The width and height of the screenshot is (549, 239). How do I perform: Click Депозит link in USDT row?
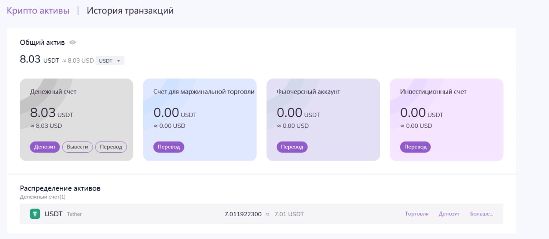coord(449,214)
